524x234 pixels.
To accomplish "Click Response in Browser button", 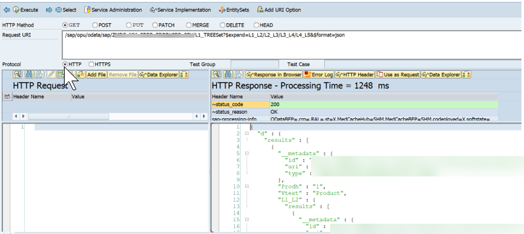I will [274, 75].
